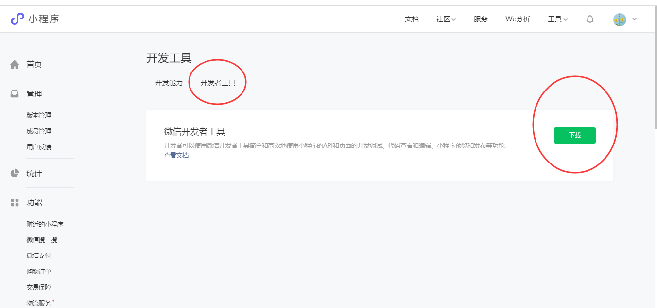Click the 微信开发者工具 card title
Image resolution: width=657 pixels, height=308 pixels.
[x=194, y=132]
